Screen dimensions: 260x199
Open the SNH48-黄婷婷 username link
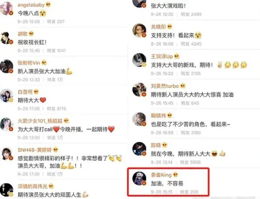35,150
